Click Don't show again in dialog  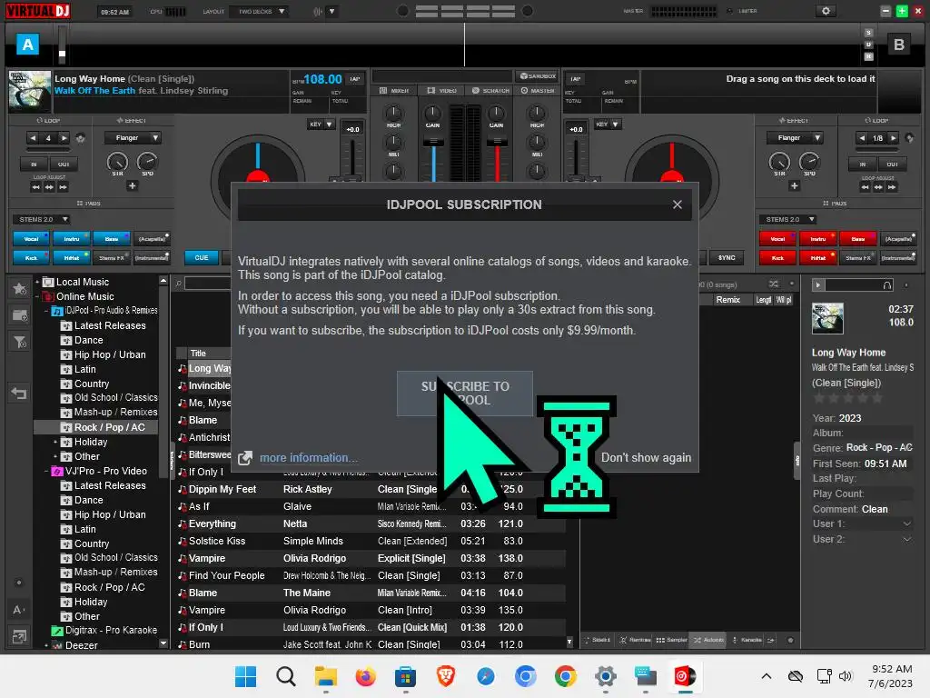(646, 458)
